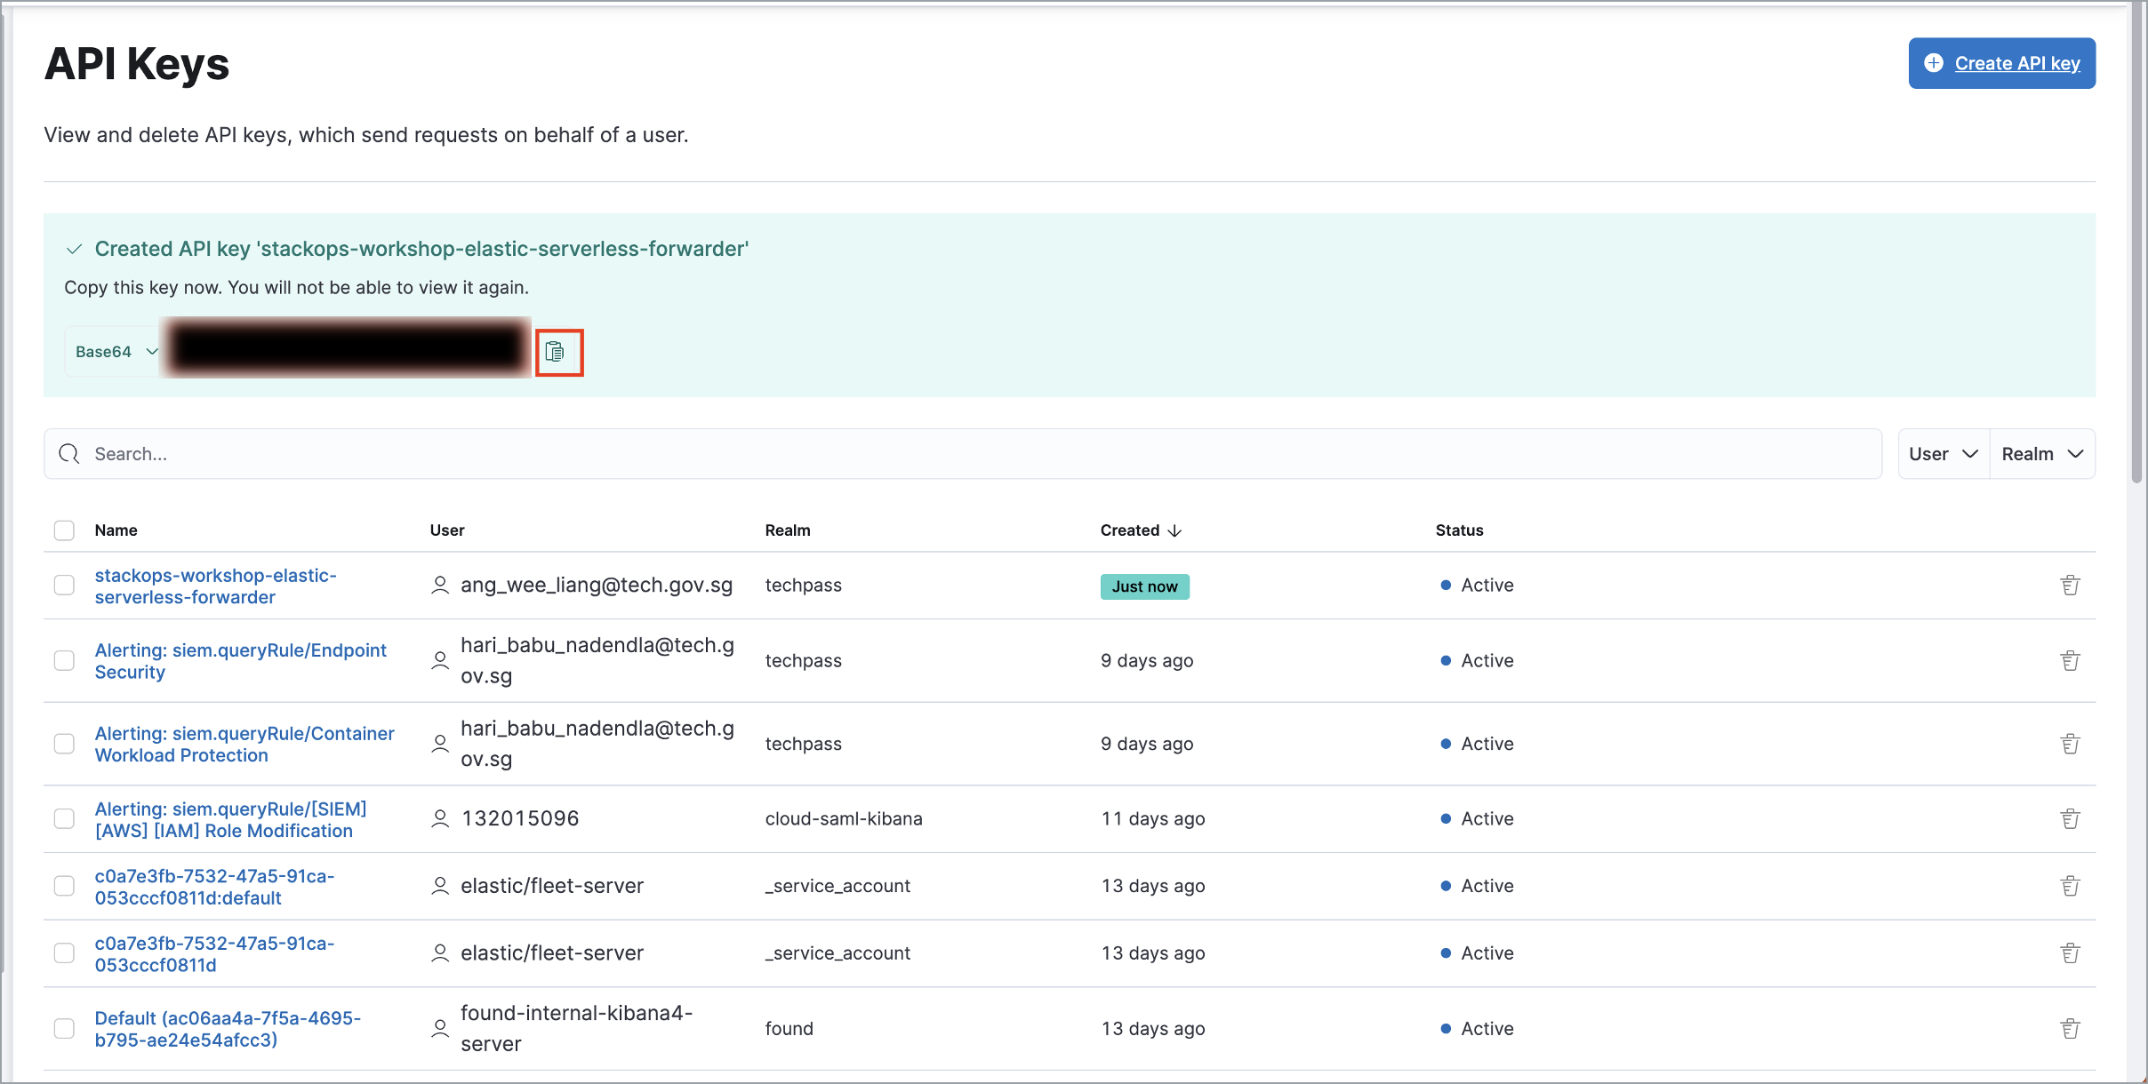Click user icon beside 132015096
This screenshot has width=2148, height=1084.
[x=440, y=819]
